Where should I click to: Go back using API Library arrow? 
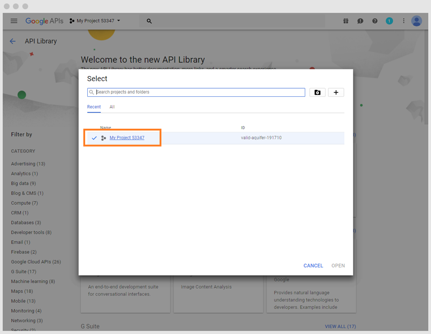13,41
